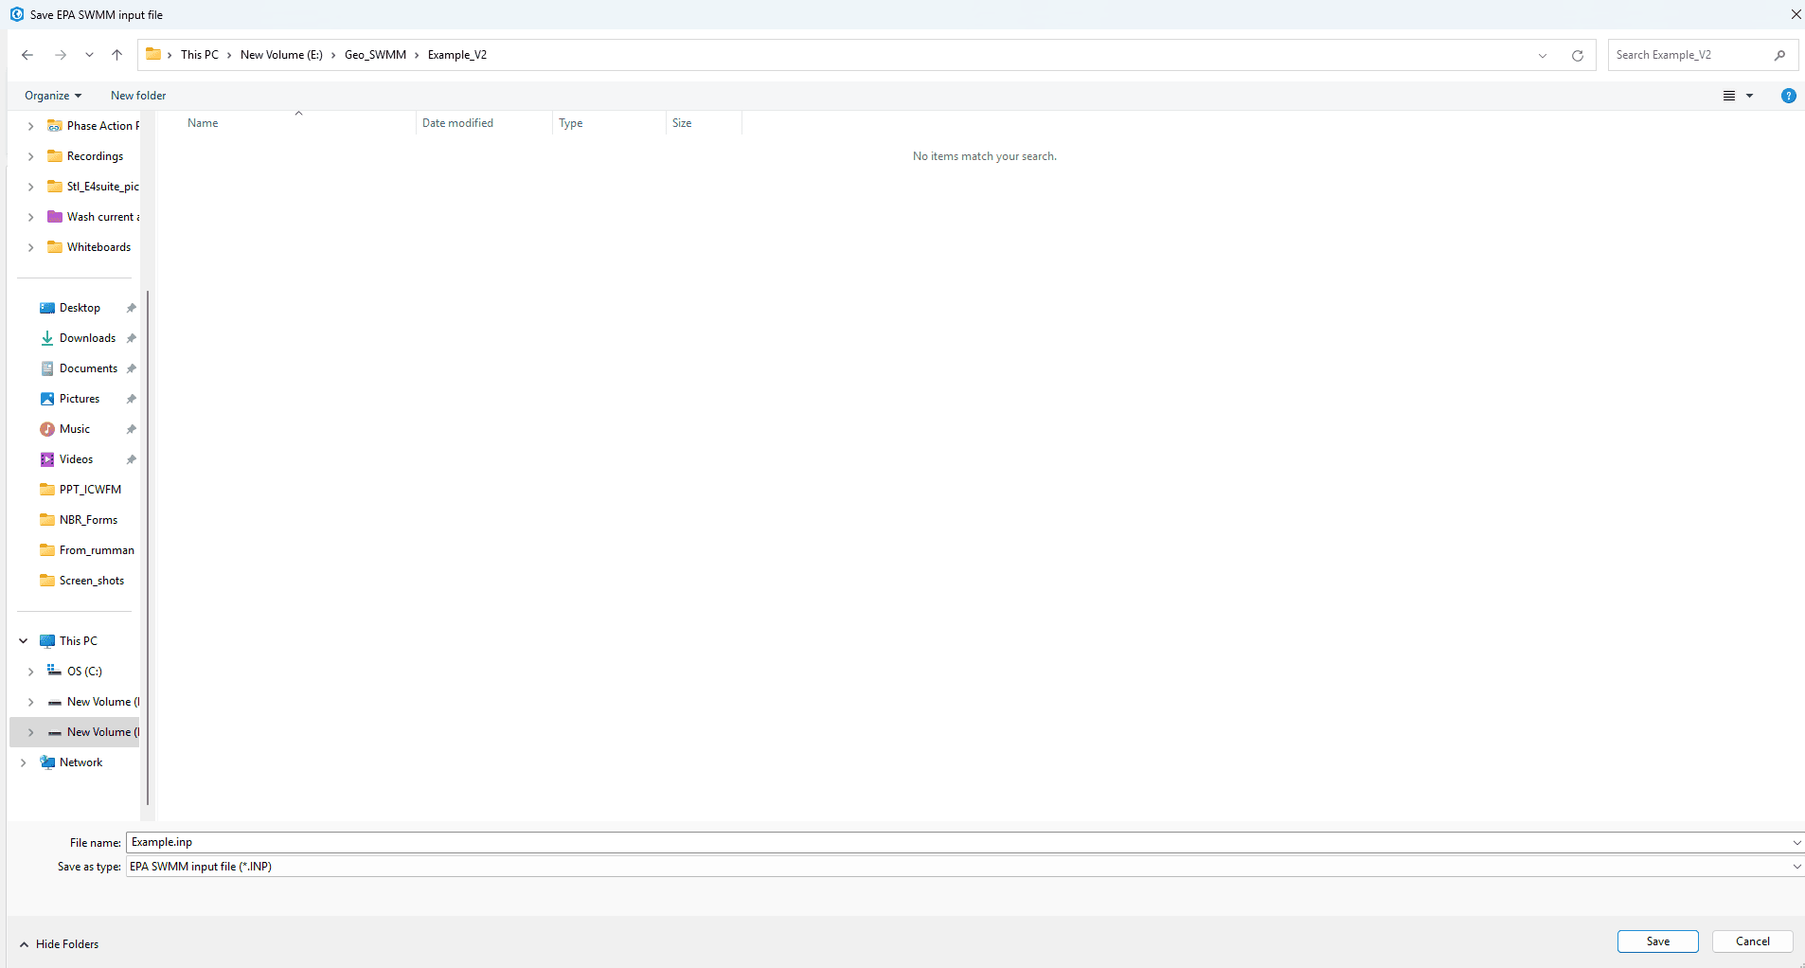Collapse the This PC tree node
The width and height of the screenshot is (1805, 968).
[22, 640]
